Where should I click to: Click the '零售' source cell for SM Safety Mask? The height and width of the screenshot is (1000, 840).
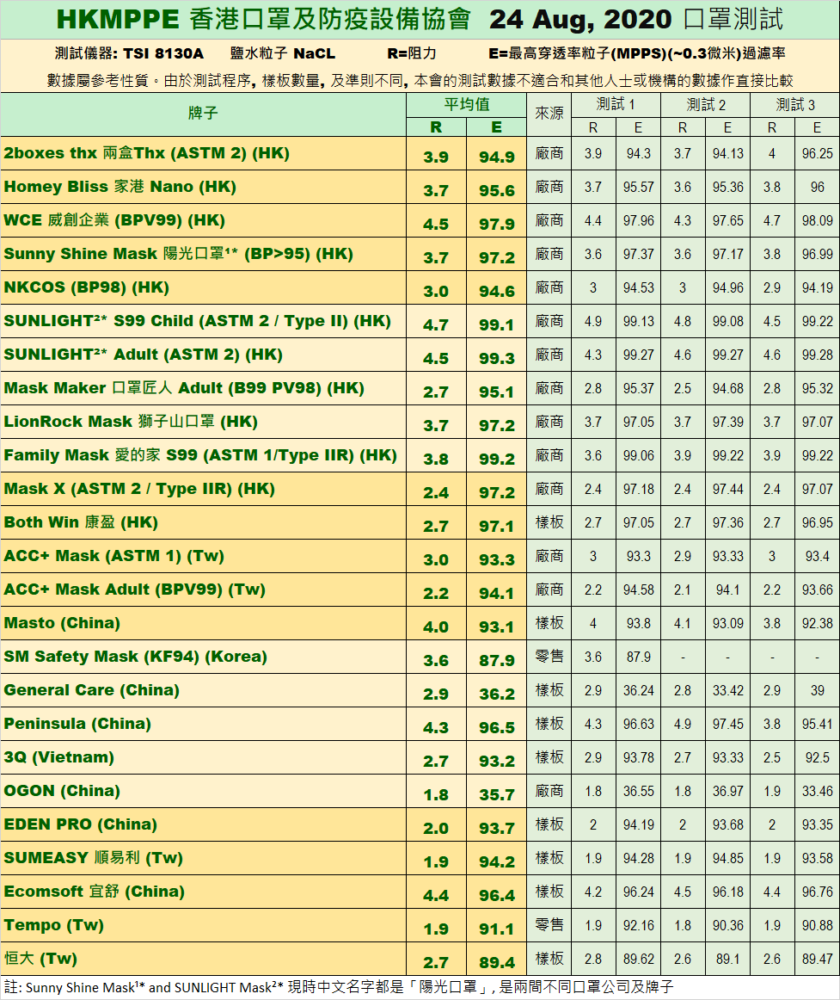pyautogui.click(x=549, y=657)
